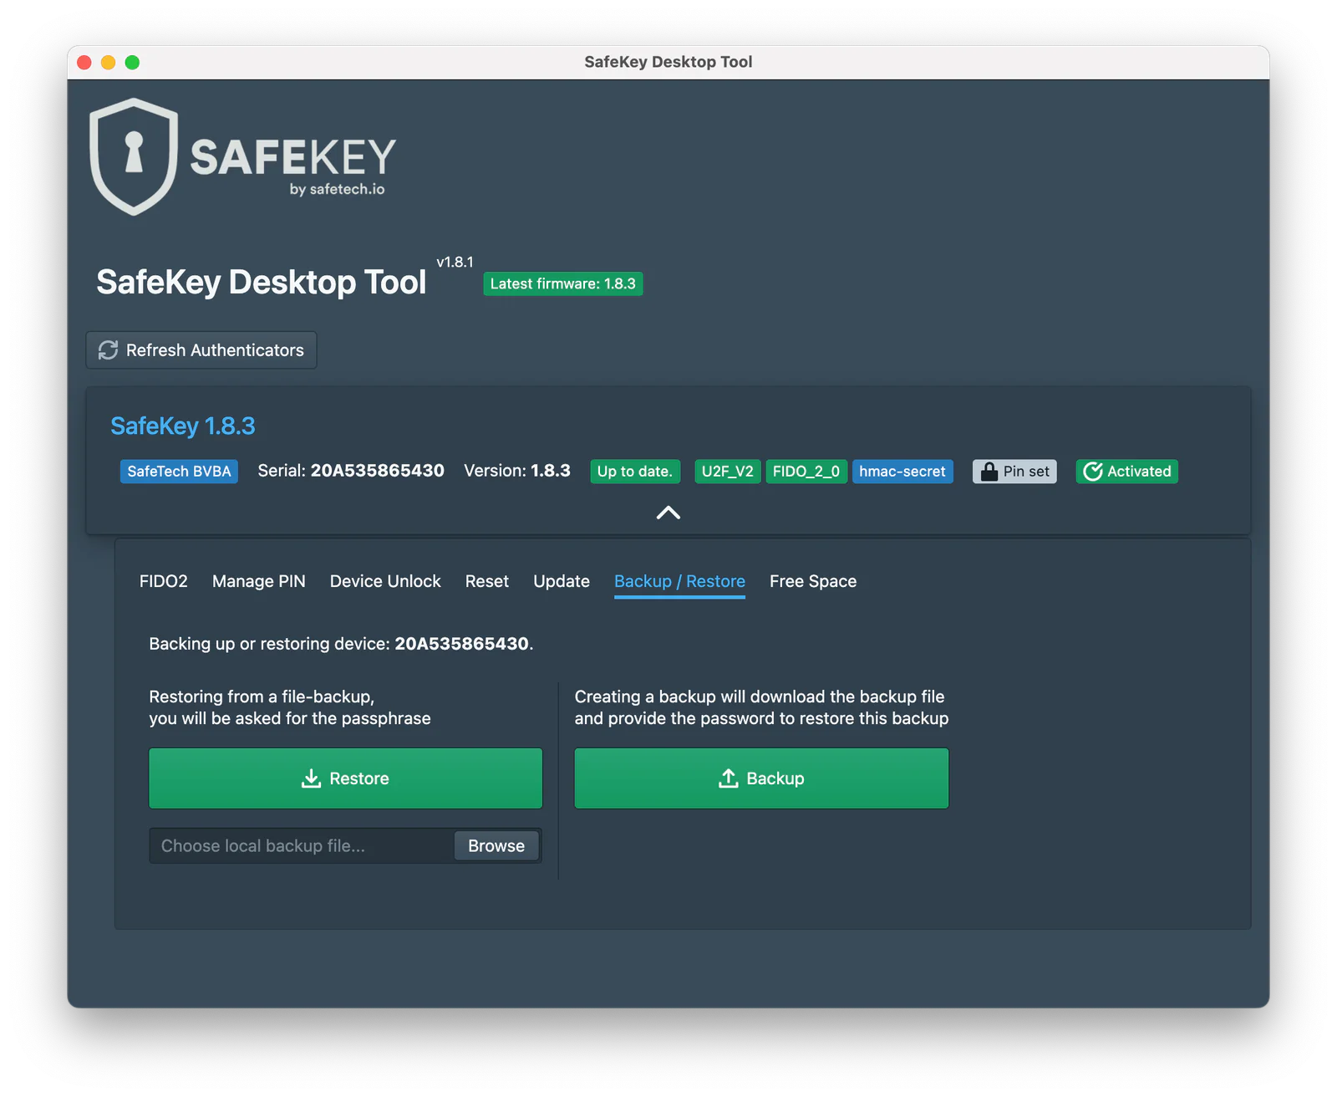Start a restore with the Restore button
Viewport: 1337px width, 1097px height.
click(x=346, y=778)
